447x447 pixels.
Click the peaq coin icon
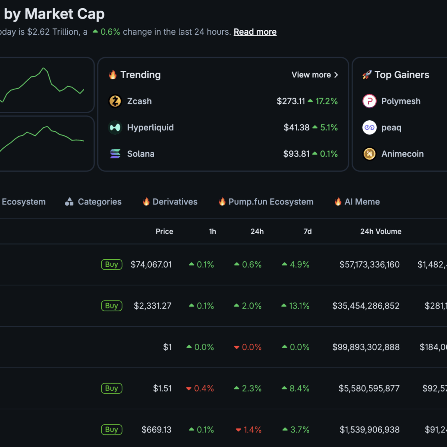tap(369, 127)
